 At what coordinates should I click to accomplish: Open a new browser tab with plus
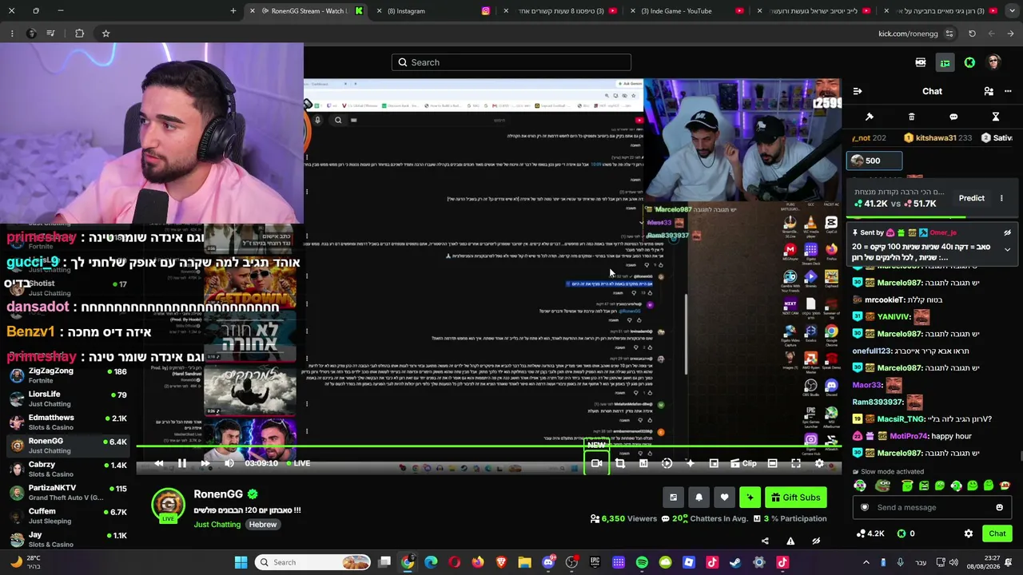233,11
